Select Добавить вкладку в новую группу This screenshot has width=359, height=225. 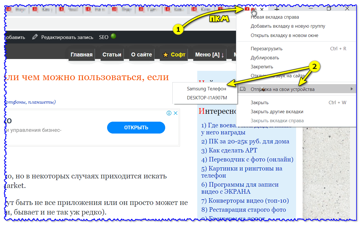[288, 26]
